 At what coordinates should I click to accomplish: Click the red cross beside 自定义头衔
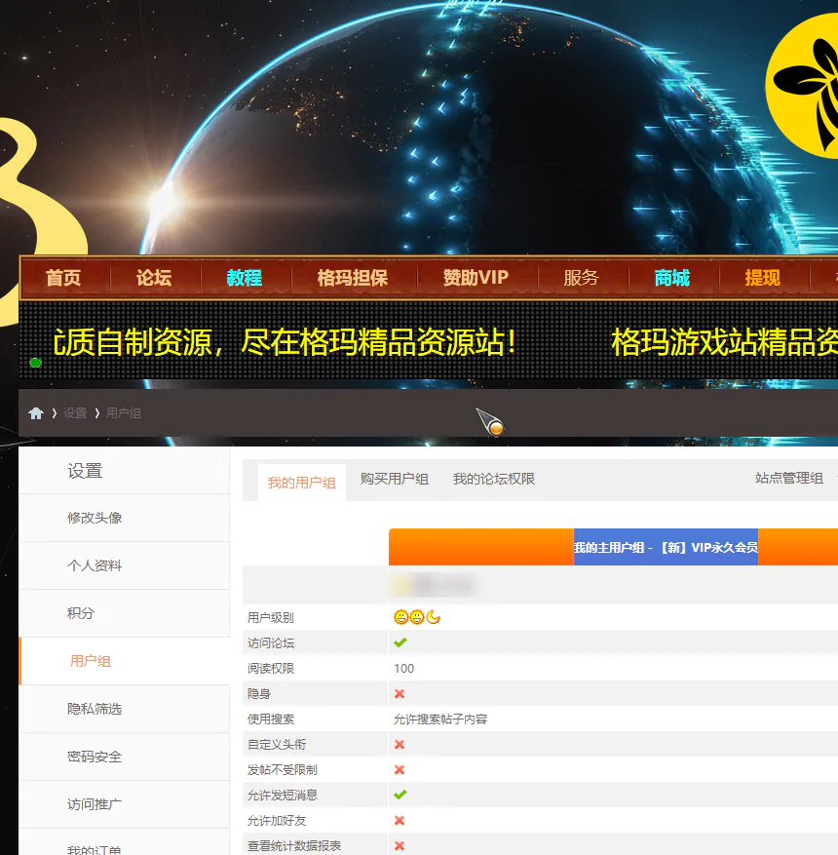[400, 744]
